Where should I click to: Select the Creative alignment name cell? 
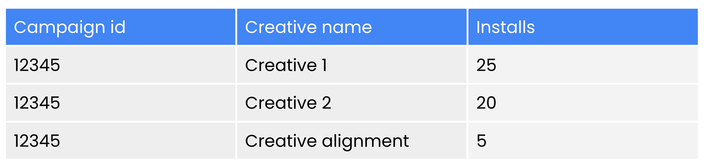[x=327, y=141]
